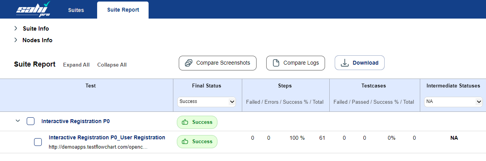Click the Compare Logs document icon

point(276,63)
